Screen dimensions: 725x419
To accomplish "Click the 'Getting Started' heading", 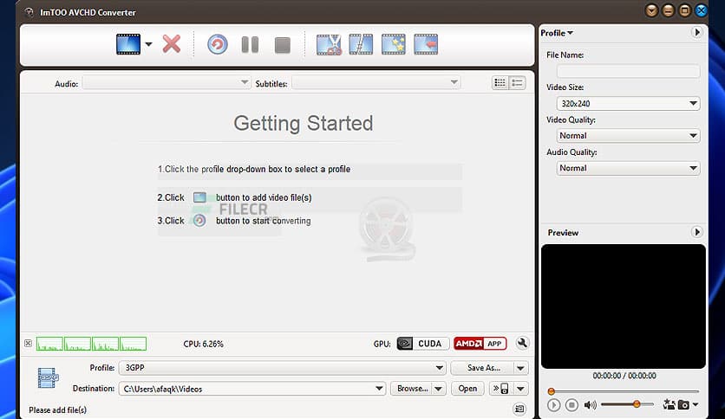I will (x=304, y=123).
